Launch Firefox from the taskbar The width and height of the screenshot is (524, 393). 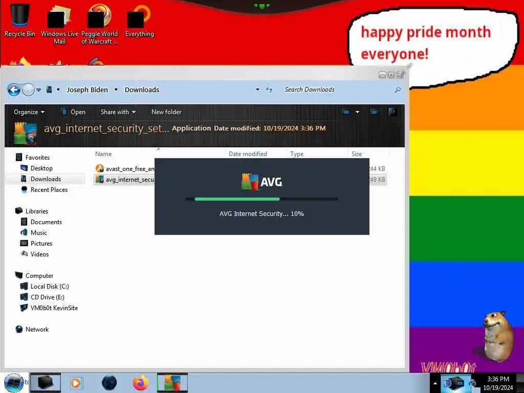click(141, 383)
